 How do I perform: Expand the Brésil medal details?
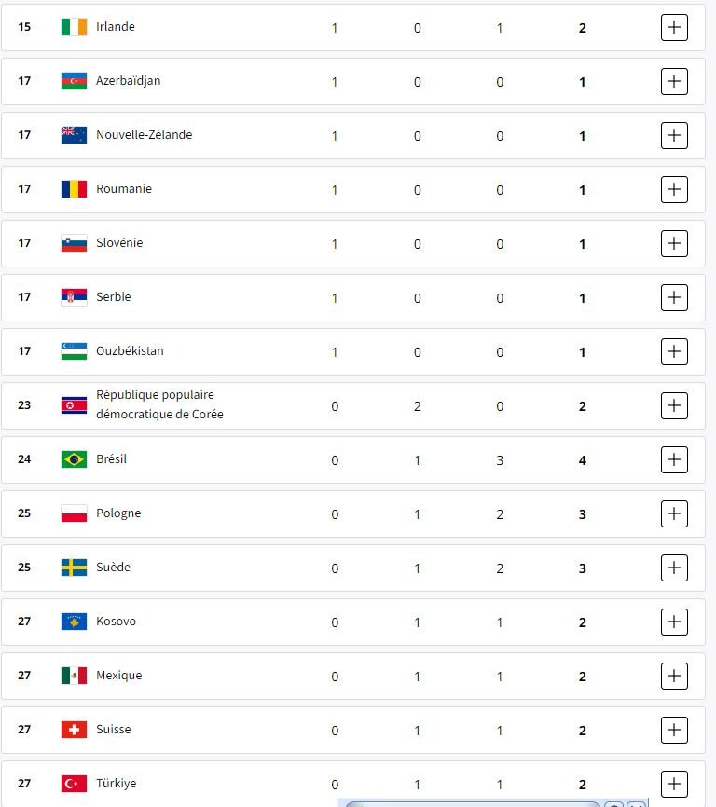click(674, 459)
